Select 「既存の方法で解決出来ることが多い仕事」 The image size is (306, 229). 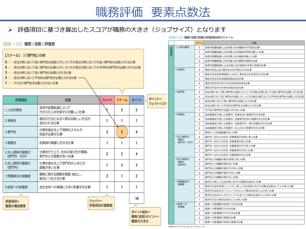[x=226, y=200]
